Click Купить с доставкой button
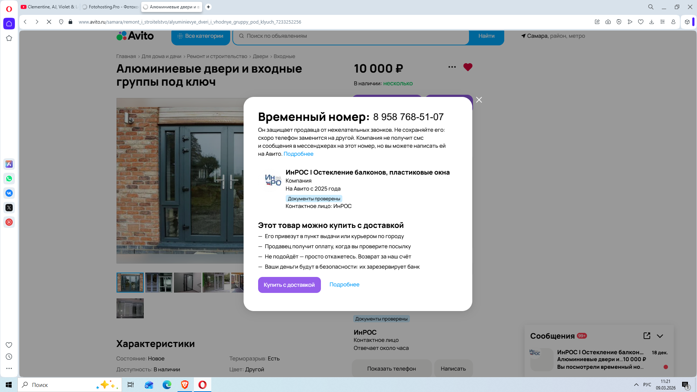Viewport: 697px width, 392px height. pyautogui.click(x=289, y=285)
